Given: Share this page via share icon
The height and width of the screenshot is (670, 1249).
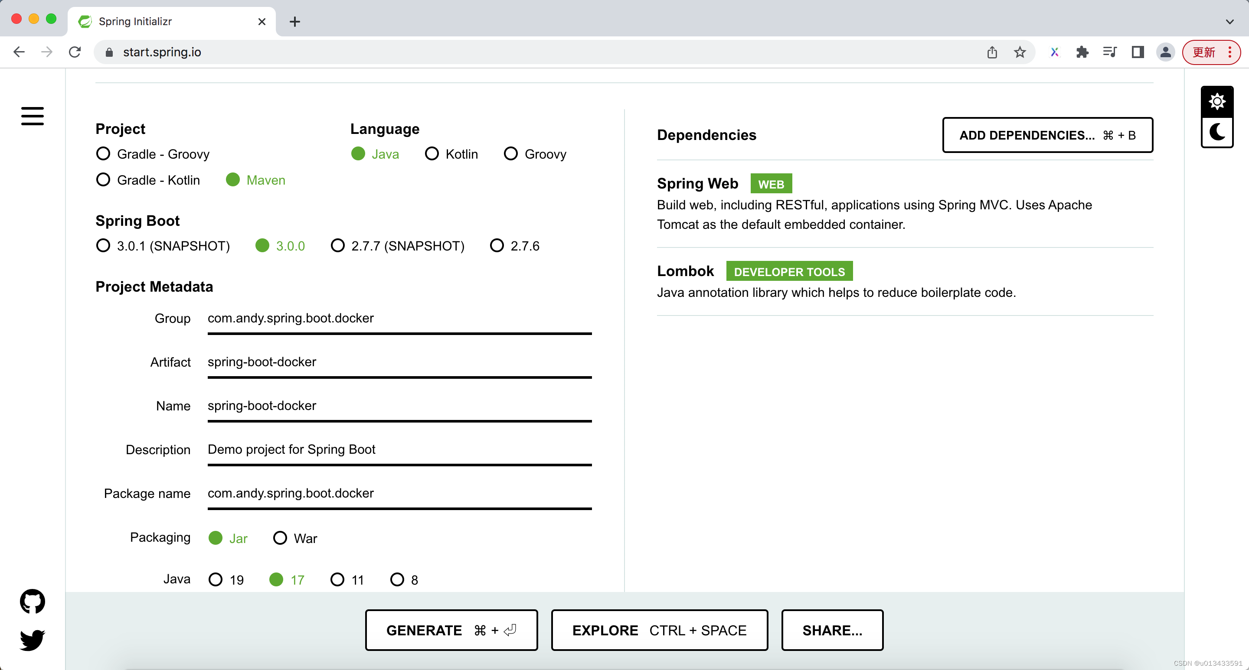Looking at the screenshot, I should (992, 52).
